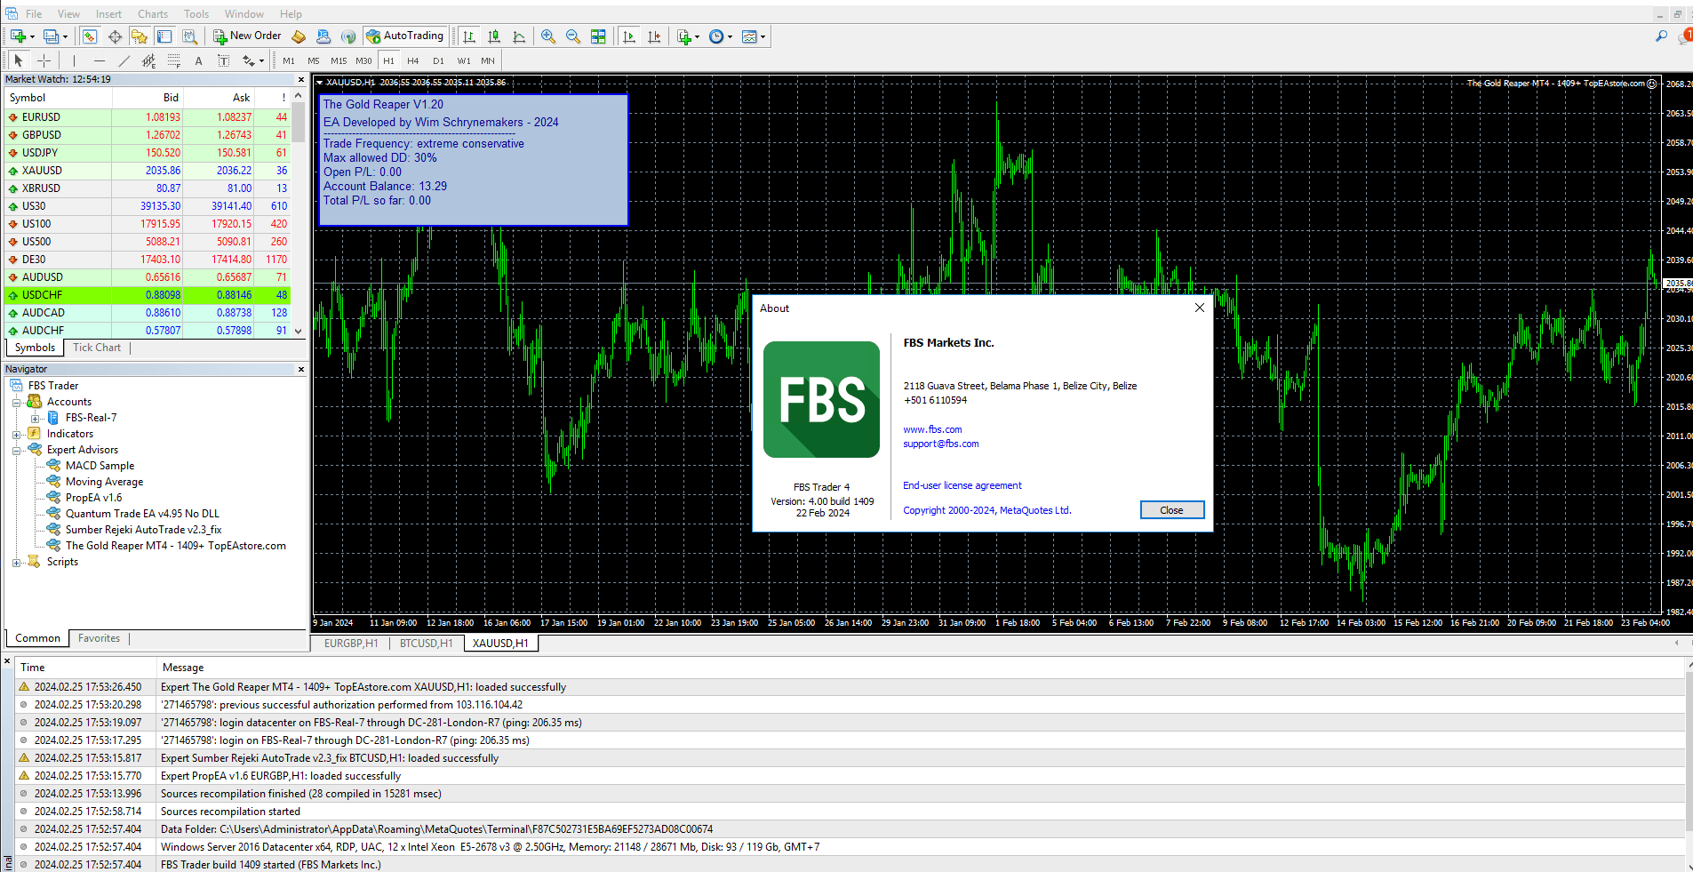
Task: Open the New Chart dropdown arrow
Action: pos(32,36)
